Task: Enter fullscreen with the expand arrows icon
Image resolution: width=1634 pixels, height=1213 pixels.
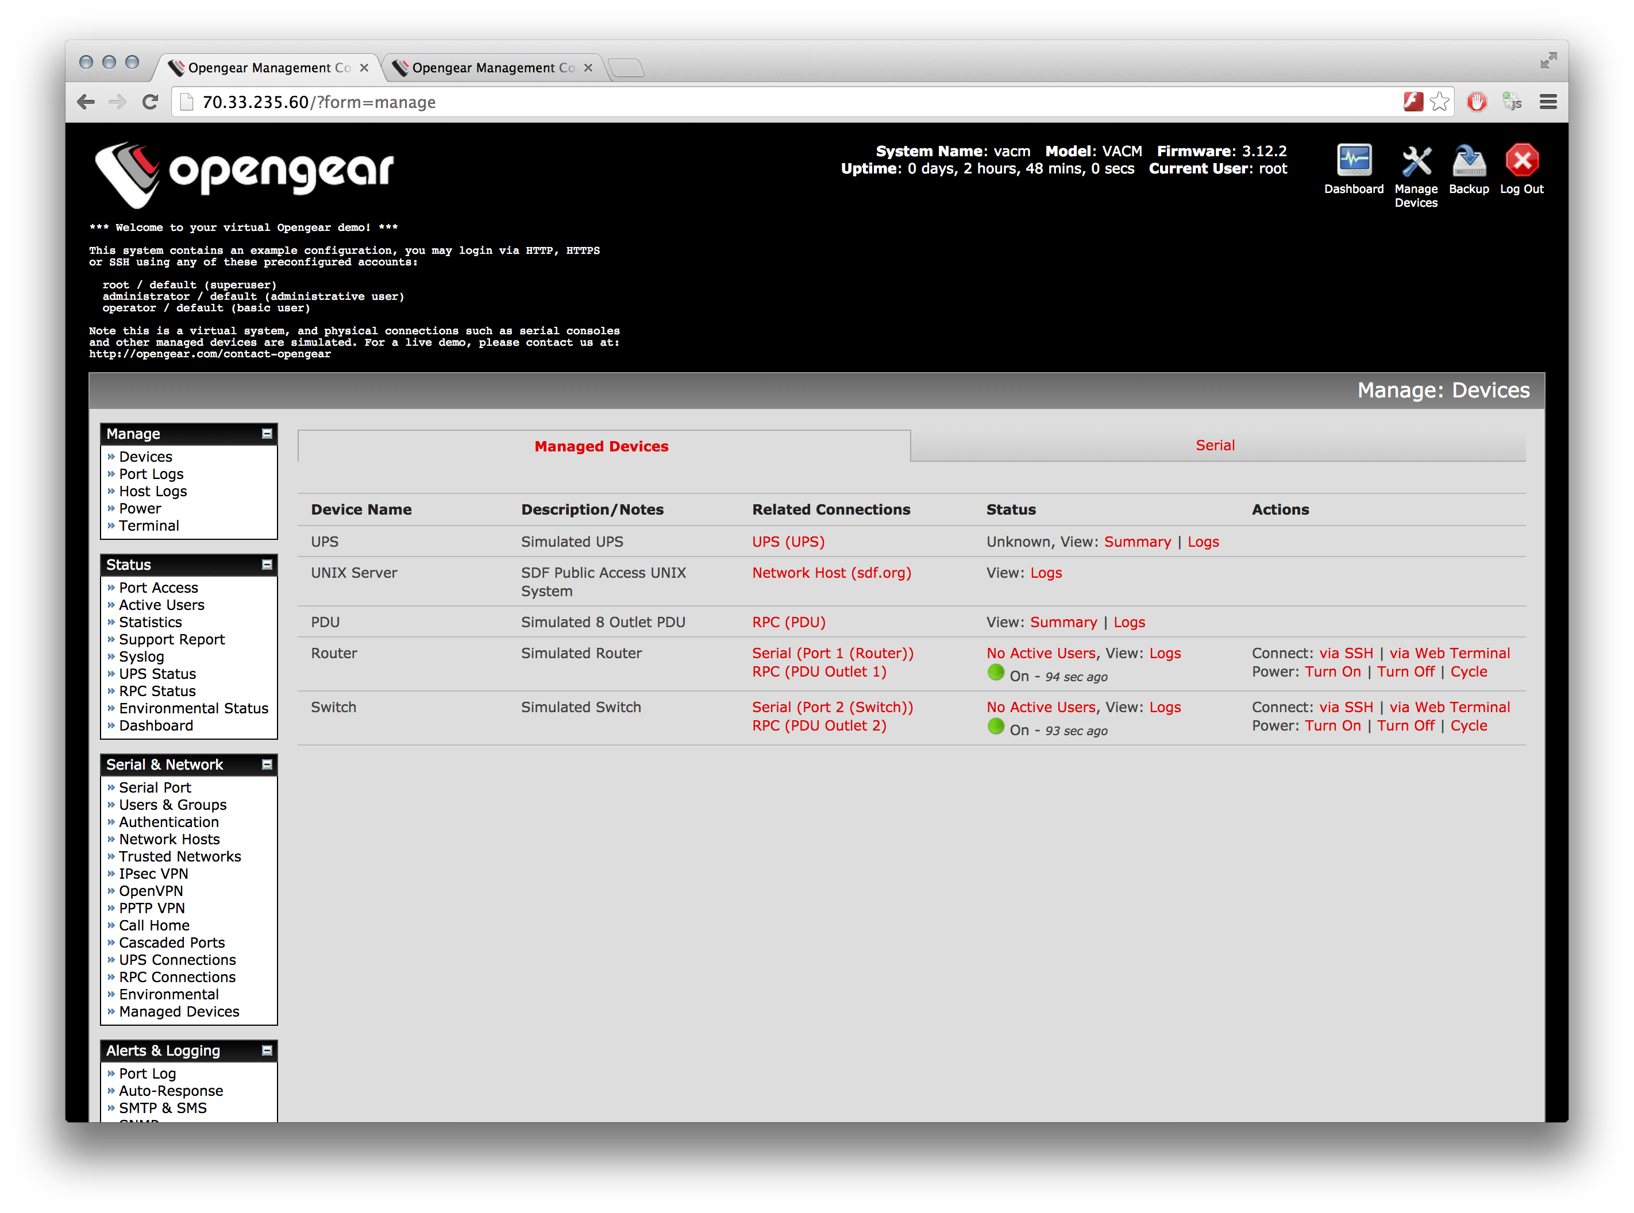Action: (x=1548, y=61)
